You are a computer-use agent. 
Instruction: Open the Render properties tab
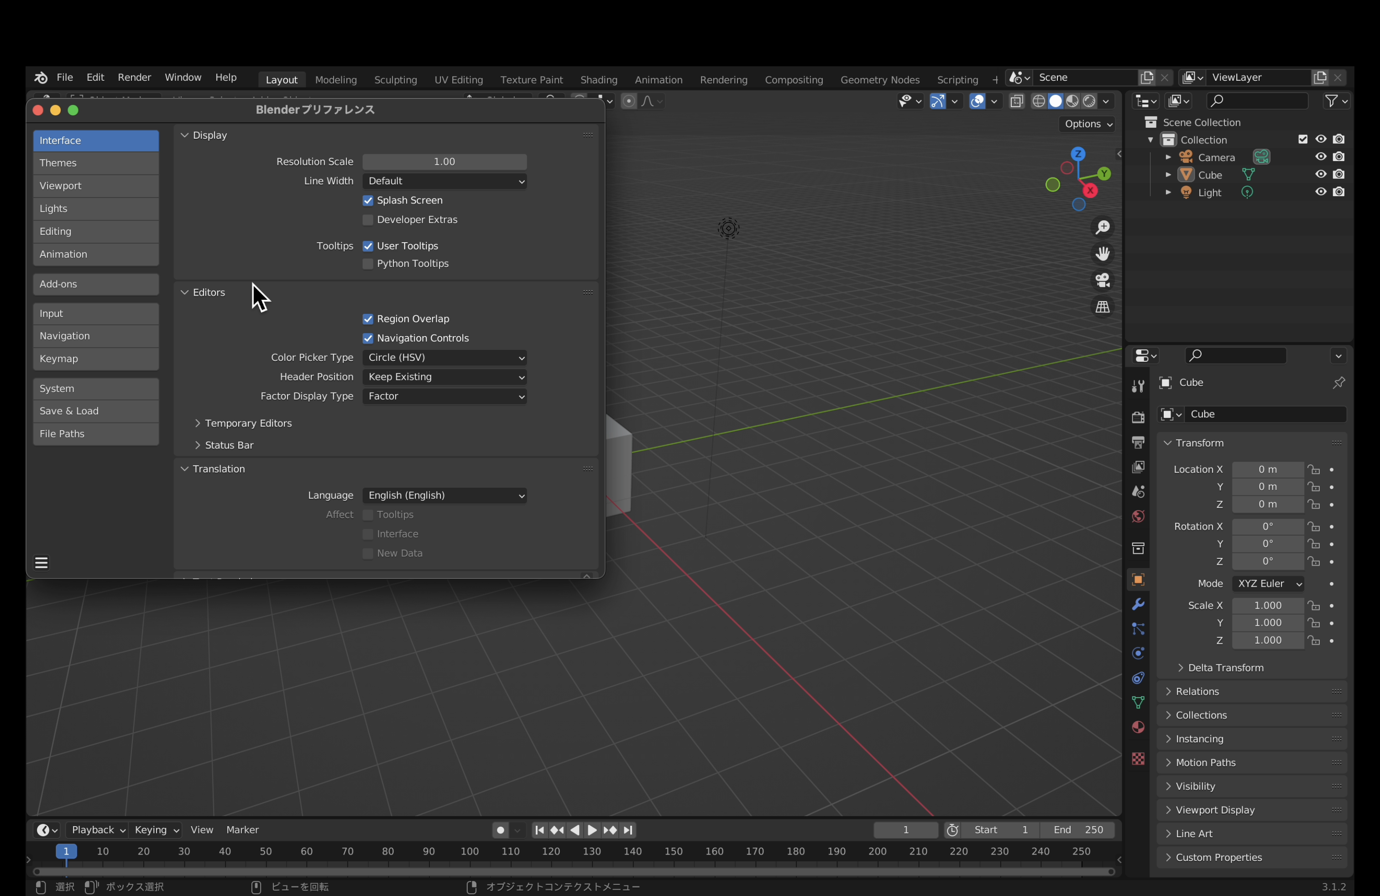(1138, 417)
